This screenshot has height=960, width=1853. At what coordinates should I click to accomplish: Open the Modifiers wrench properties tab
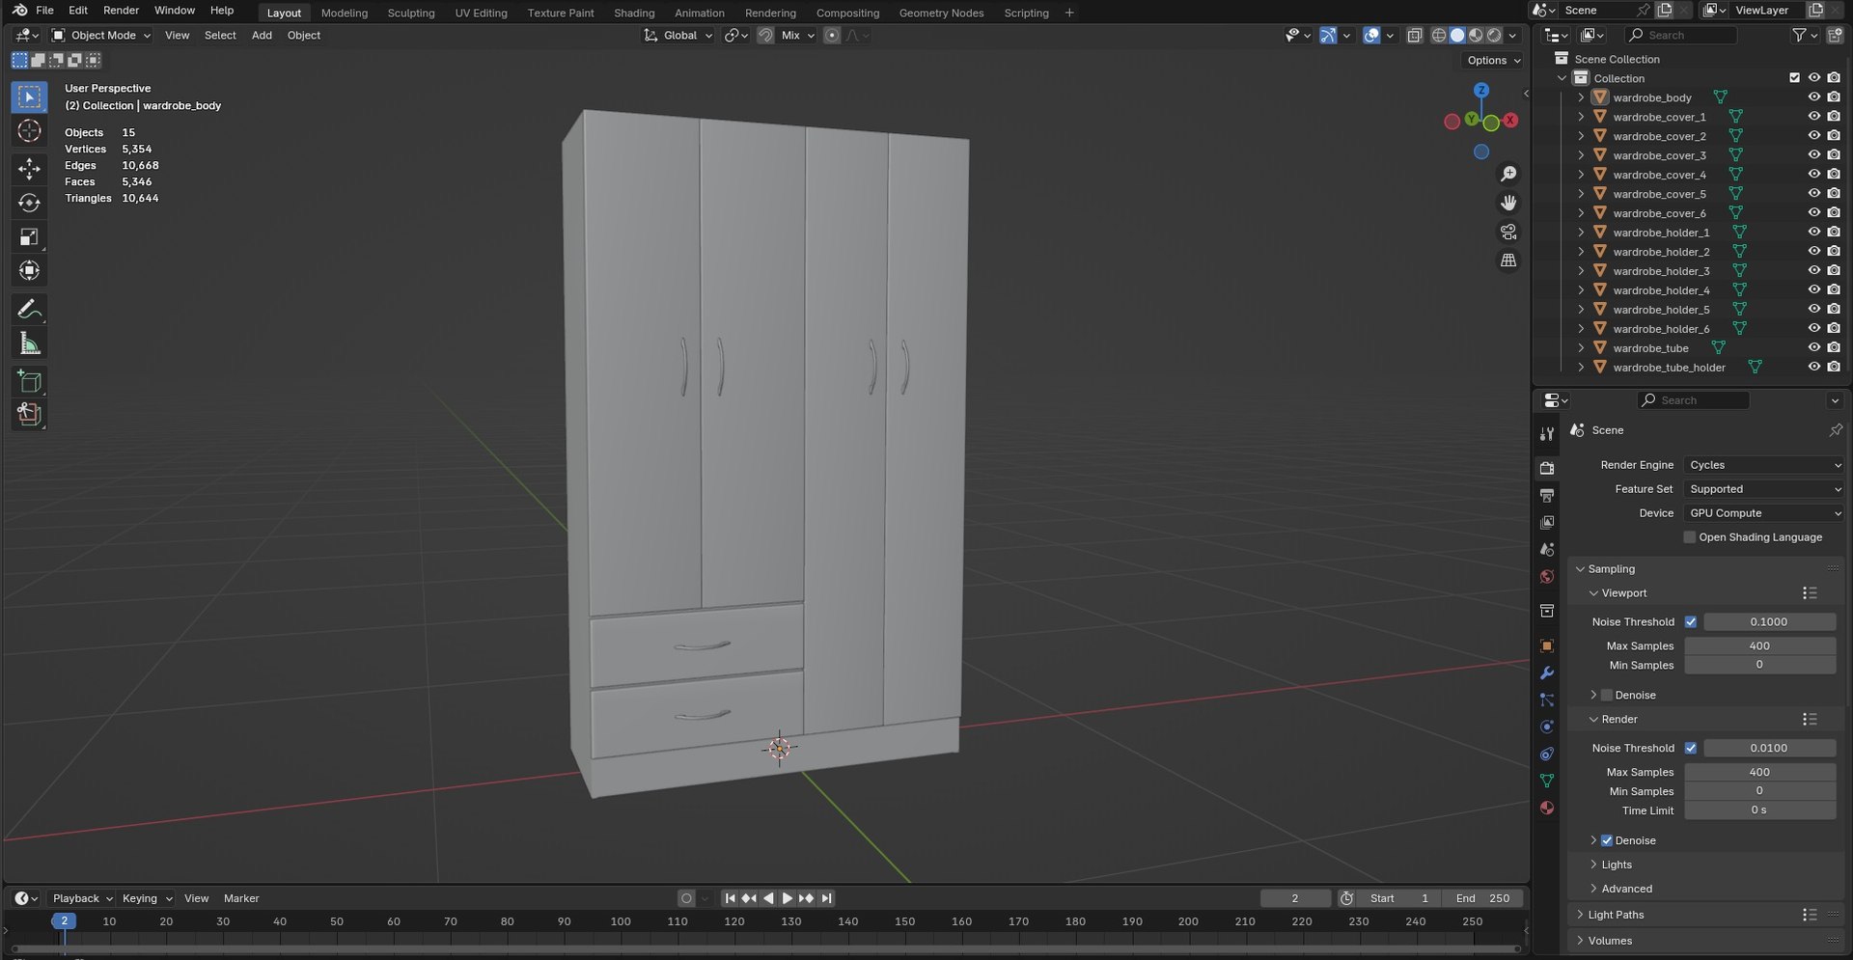1547,672
